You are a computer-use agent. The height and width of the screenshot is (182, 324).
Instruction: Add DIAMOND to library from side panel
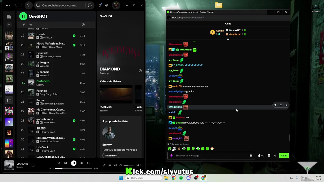point(140,71)
